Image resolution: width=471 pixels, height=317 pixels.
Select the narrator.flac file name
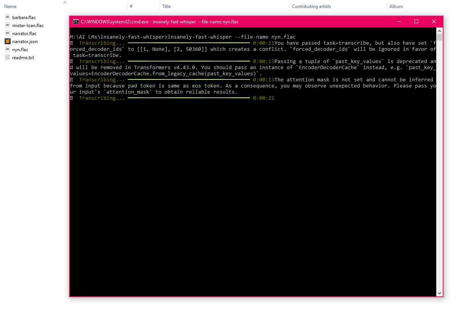(x=24, y=34)
